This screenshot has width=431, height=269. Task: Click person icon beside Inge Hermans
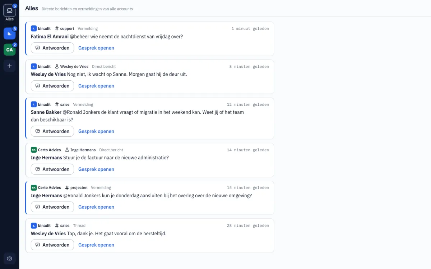pos(67,150)
